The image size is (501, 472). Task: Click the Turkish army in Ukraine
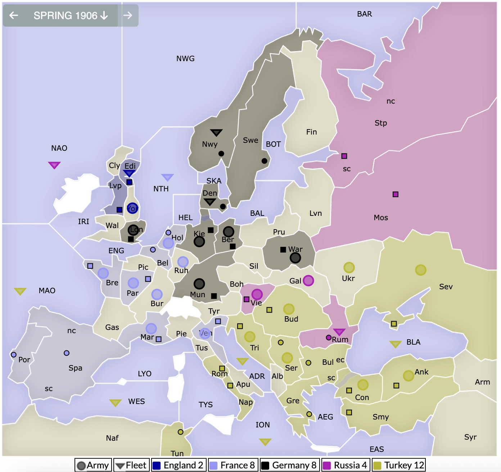(349, 267)
